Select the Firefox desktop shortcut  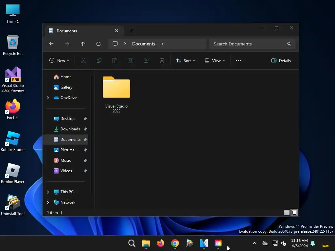point(13,109)
